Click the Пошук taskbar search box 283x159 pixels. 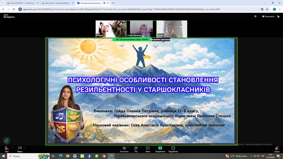28,156
